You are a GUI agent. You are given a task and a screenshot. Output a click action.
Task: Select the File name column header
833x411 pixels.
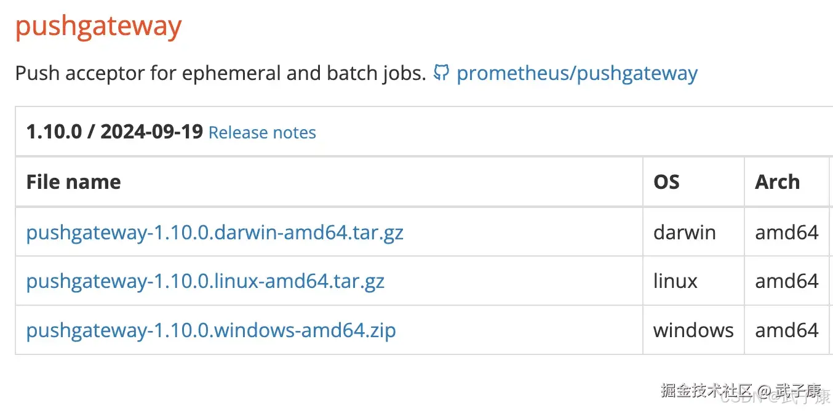click(73, 182)
